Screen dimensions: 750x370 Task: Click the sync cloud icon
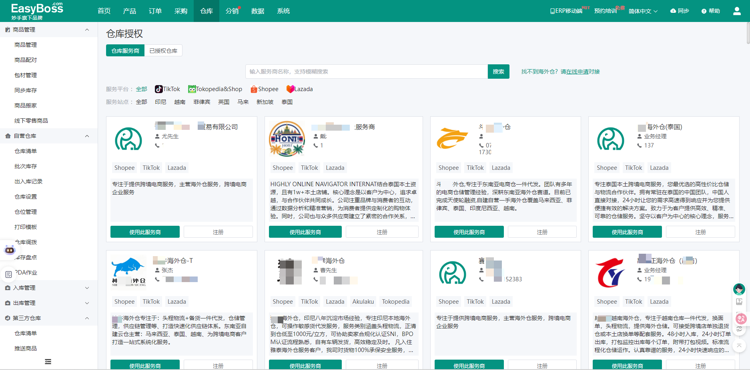(673, 11)
